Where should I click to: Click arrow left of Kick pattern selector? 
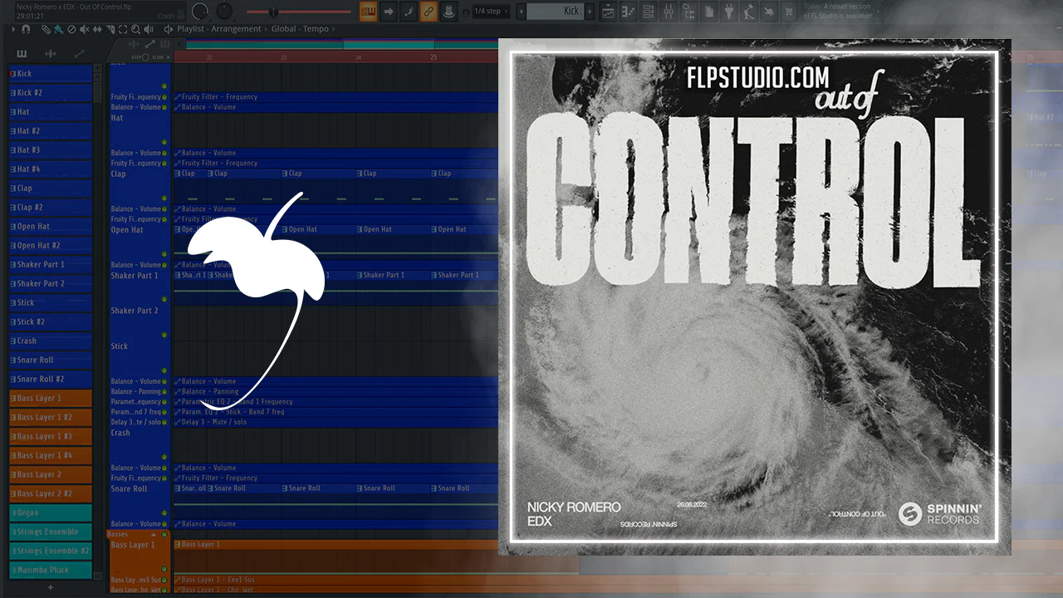[521, 12]
